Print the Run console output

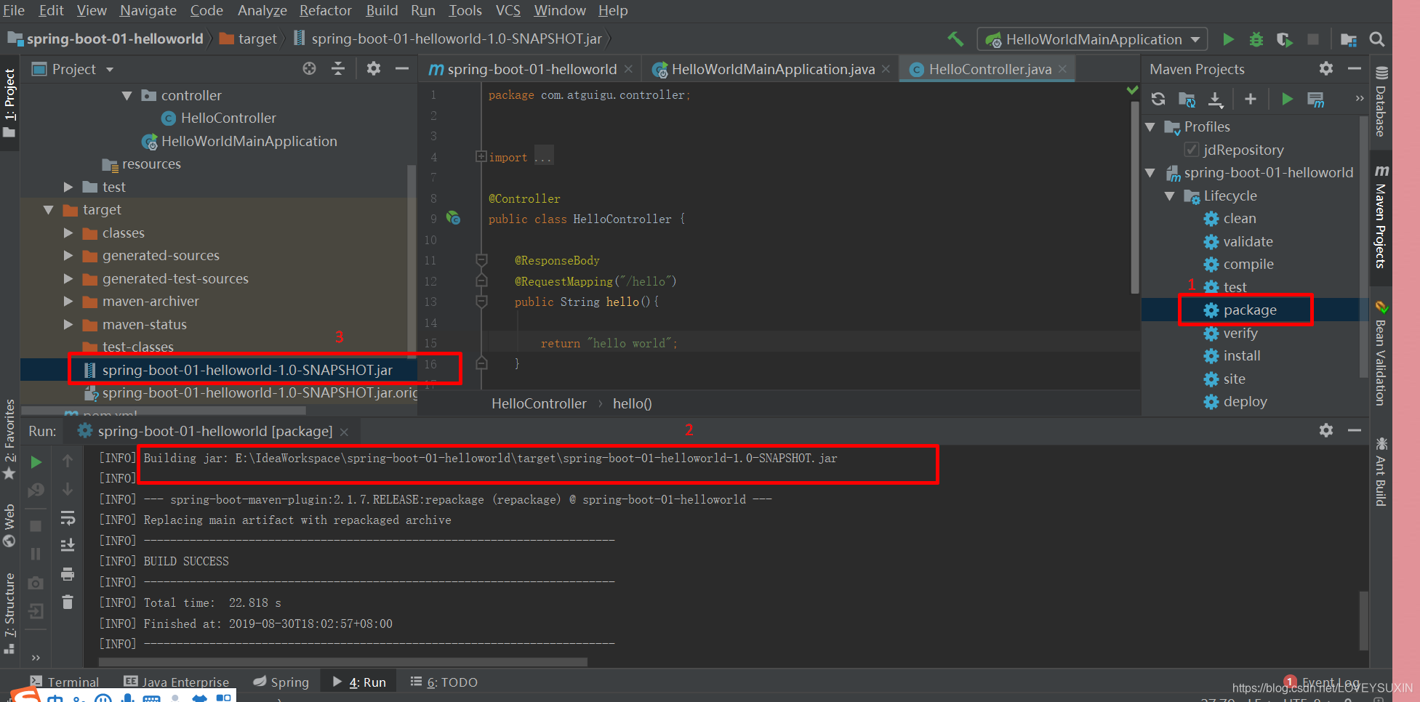click(68, 574)
